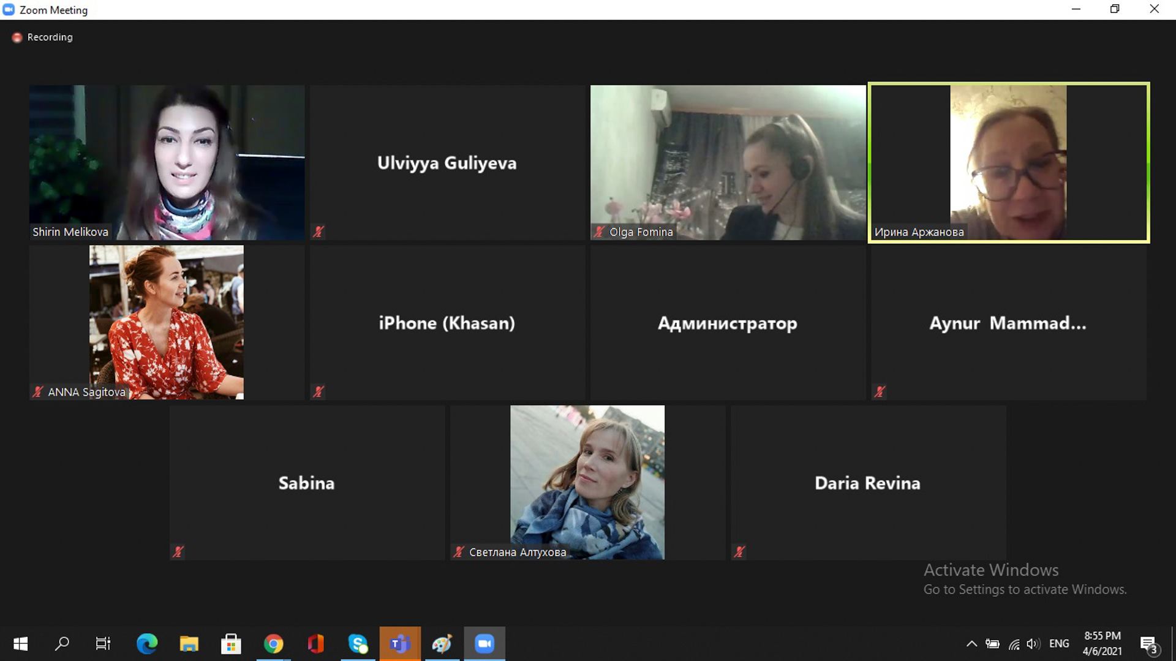Open the Wi-Fi network tray icon
The image size is (1176, 661).
coord(1014,644)
